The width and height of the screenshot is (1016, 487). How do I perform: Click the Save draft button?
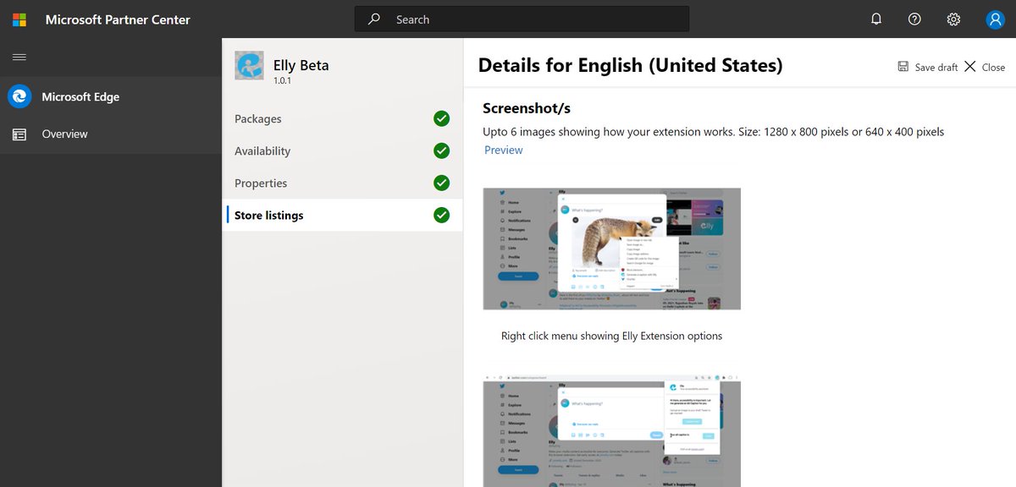[928, 67]
